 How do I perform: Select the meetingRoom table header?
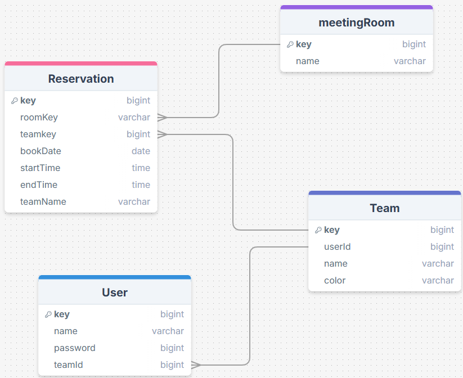(357, 22)
